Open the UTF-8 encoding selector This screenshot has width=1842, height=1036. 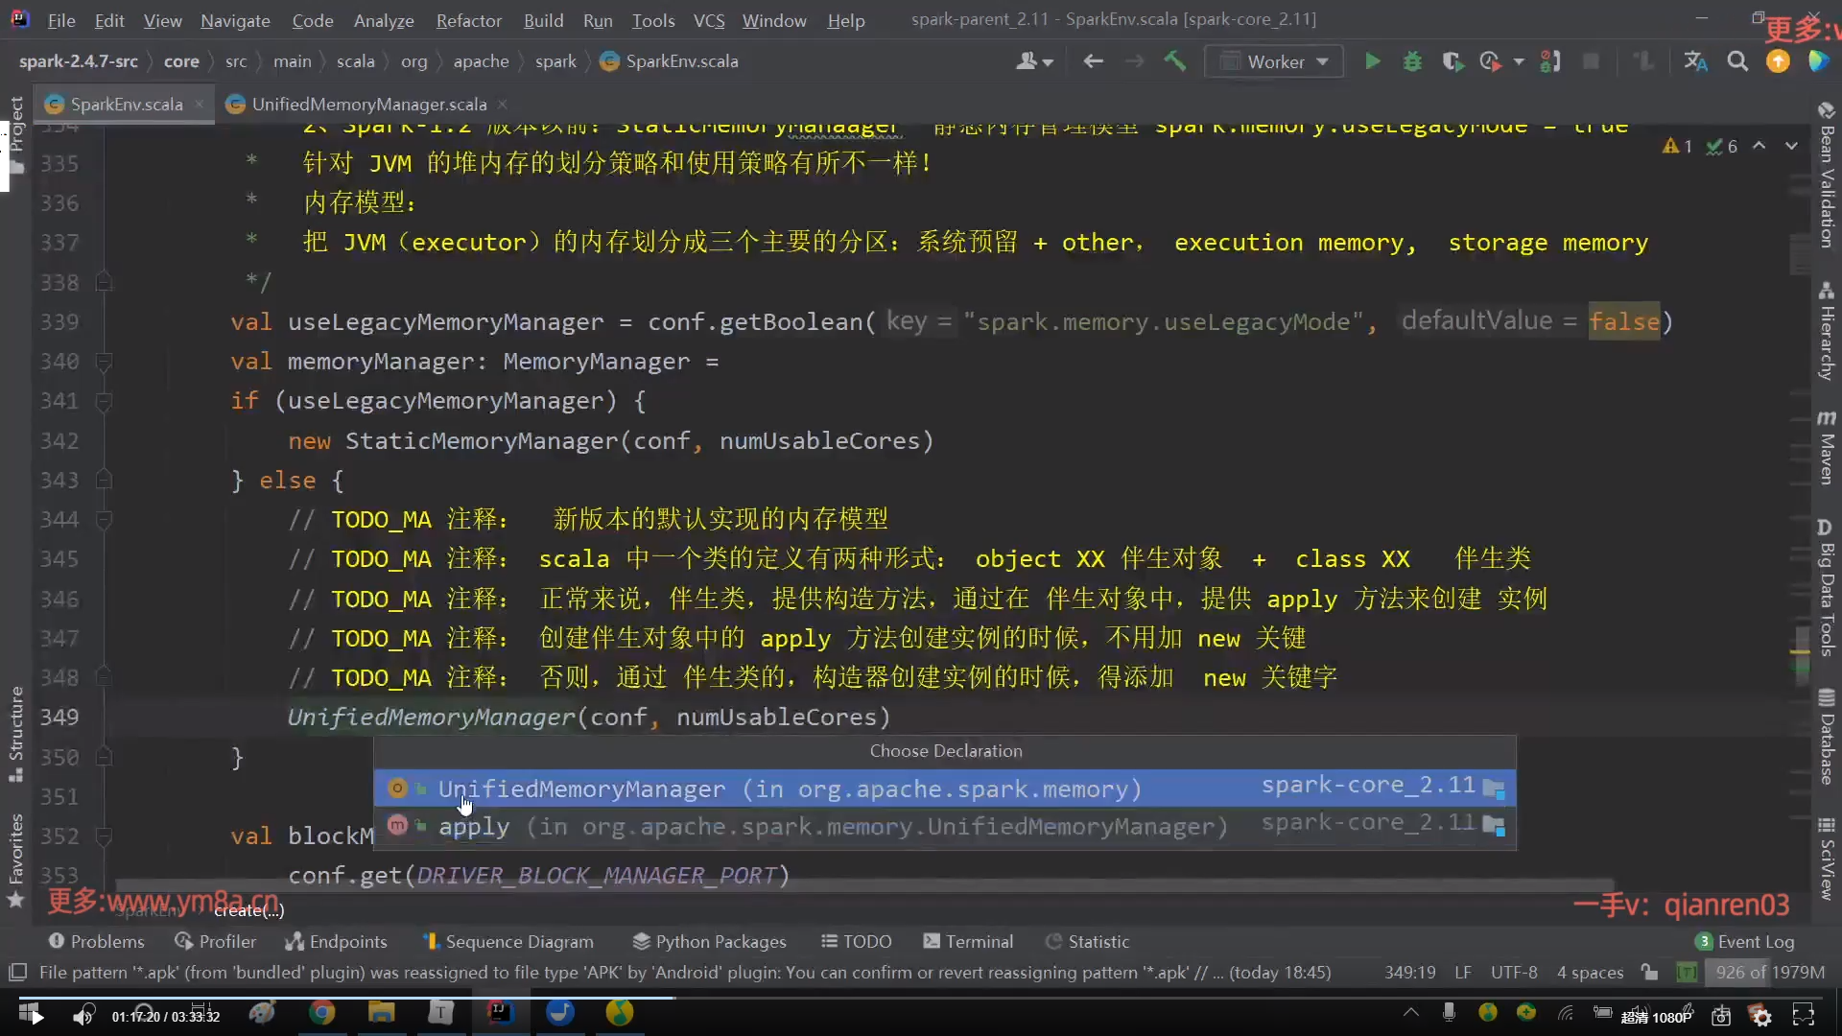pyautogui.click(x=1513, y=972)
